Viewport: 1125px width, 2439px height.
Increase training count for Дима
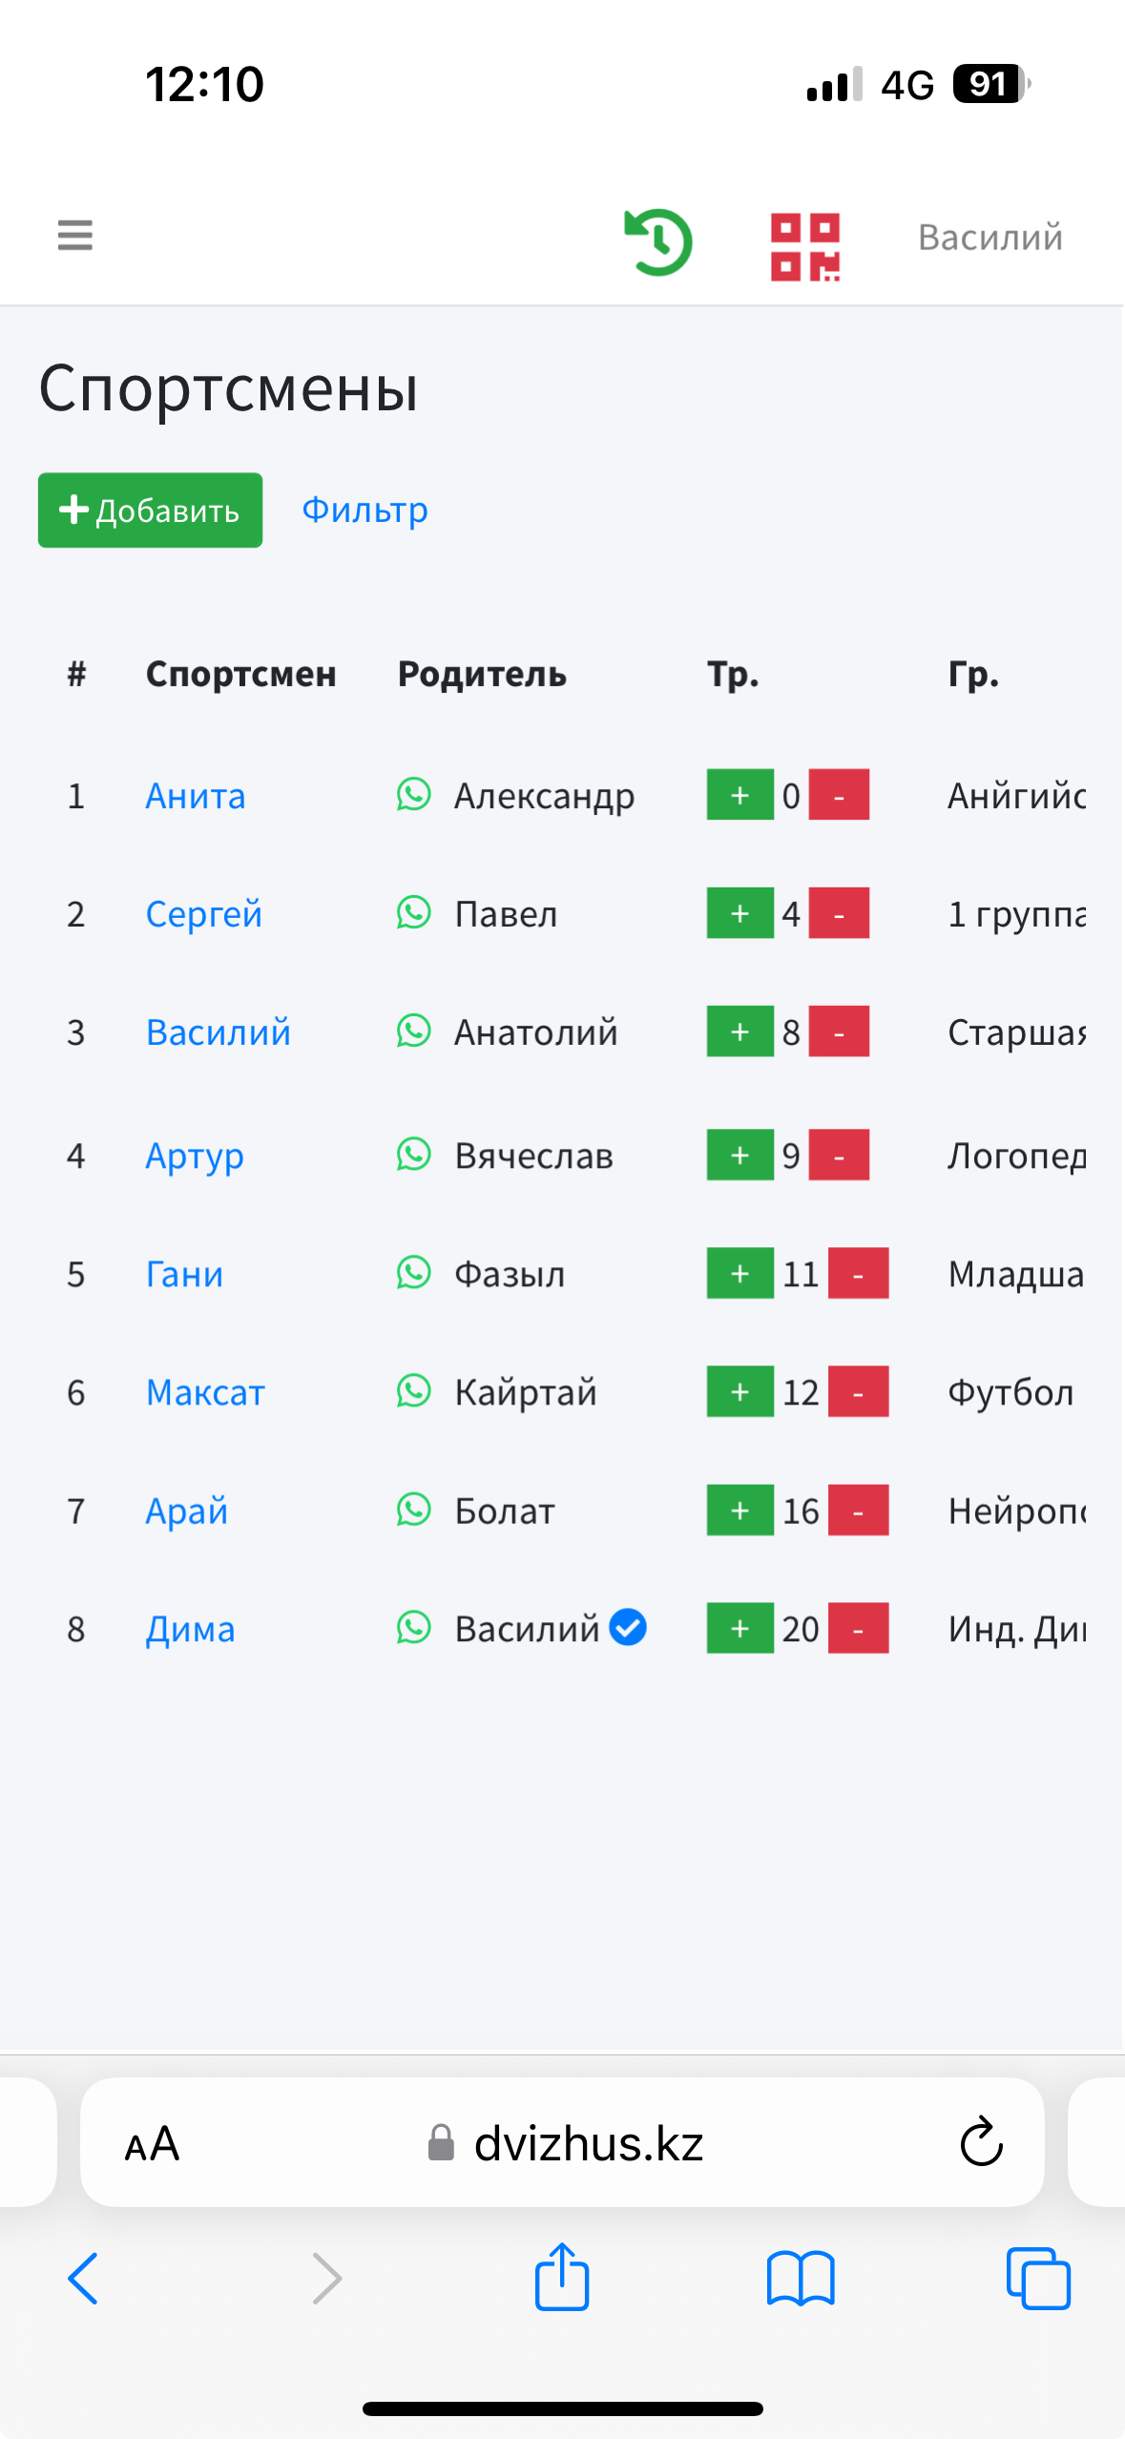tap(740, 1628)
